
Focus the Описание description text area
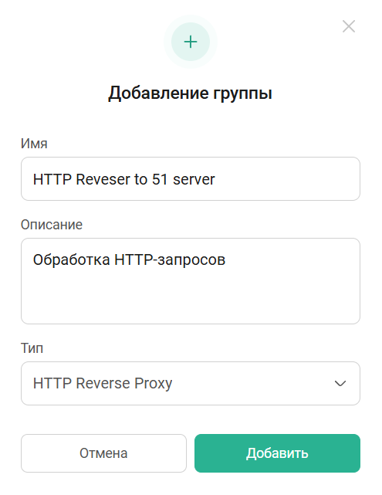tap(191, 281)
